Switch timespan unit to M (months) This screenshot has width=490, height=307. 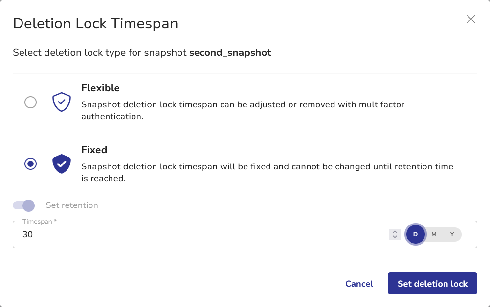point(434,234)
